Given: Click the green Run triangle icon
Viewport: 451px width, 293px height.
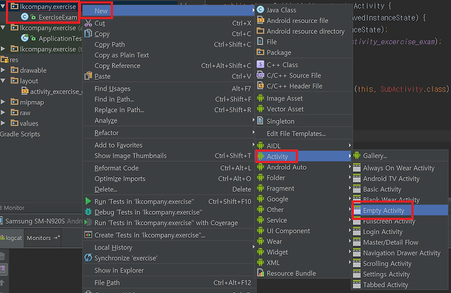Looking at the screenshot, I should coord(88,201).
